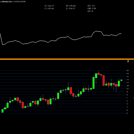
Task: Click the 106 price axis label
Action: pos(128,86)
